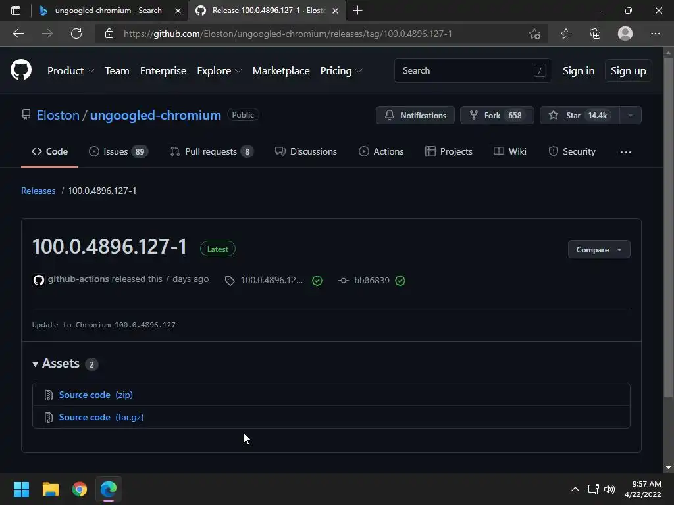Add page to favorites star-plus icon
674x505 pixels.
click(x=534, y=34)
